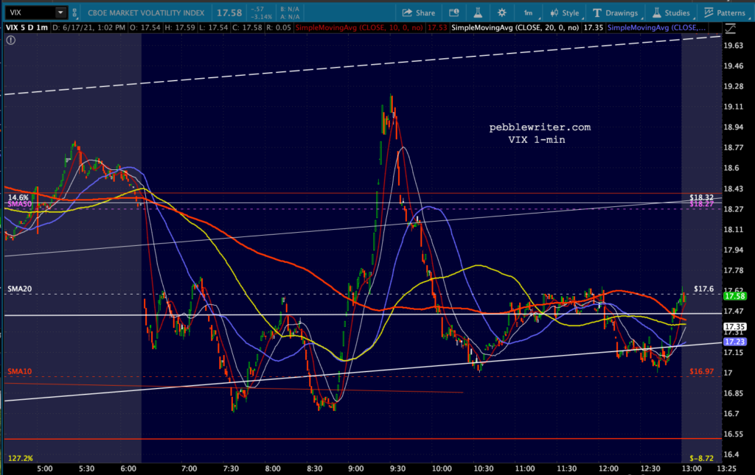The width and height of the screenshot is (755, 475).
Task: Click the flask quick-study icon
Action: pyautogui.click(x=478, y=13)
